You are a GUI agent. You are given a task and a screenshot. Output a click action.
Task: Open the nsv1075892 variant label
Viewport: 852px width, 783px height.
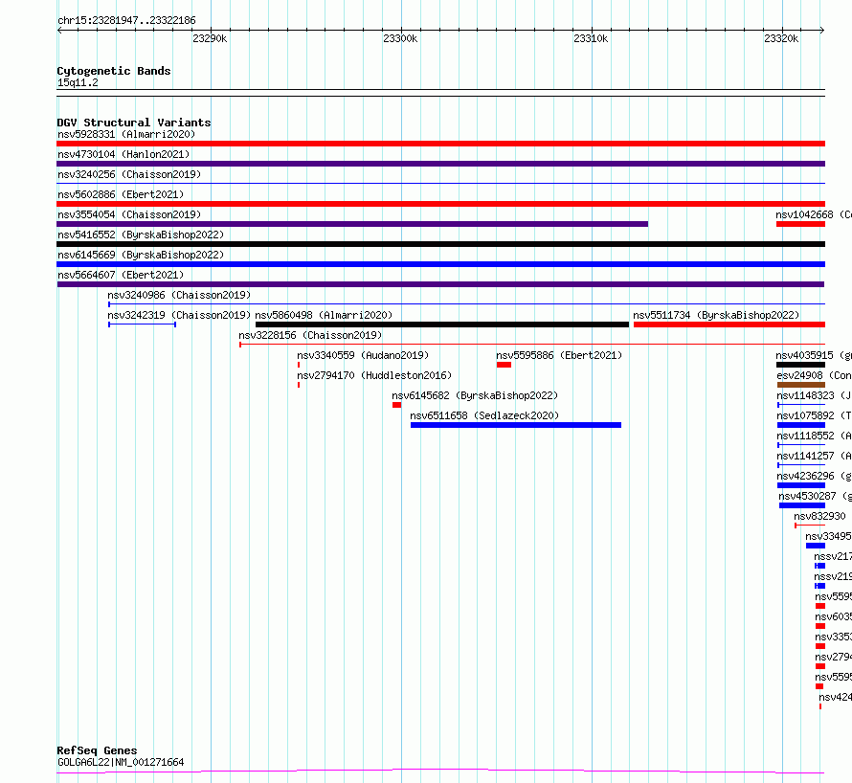point(814,415)
